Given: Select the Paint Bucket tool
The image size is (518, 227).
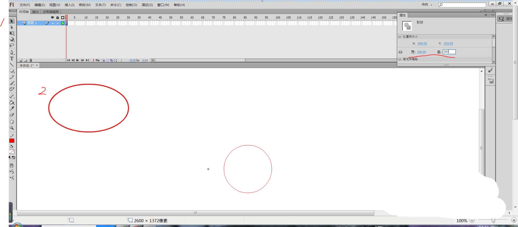Looking at the screenshot, I should pyautogui.click(x=12, y=103).
